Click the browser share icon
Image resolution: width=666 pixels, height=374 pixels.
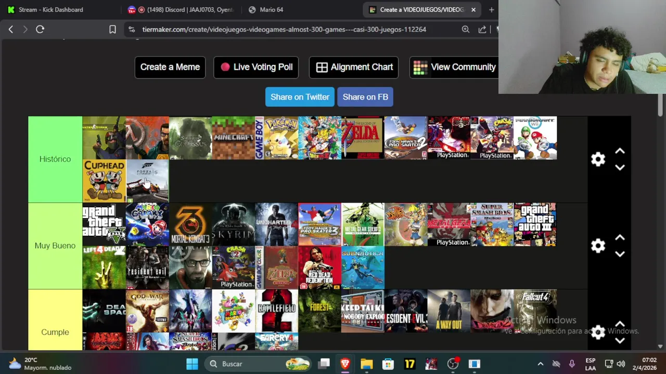pos(482,30)
